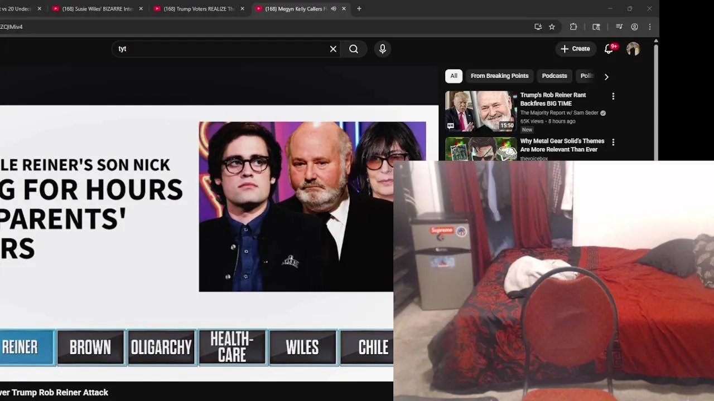
Task: Switch to the Trump Voters REALIZE tab
Action: pyautogui.click(x=198, y=9)
